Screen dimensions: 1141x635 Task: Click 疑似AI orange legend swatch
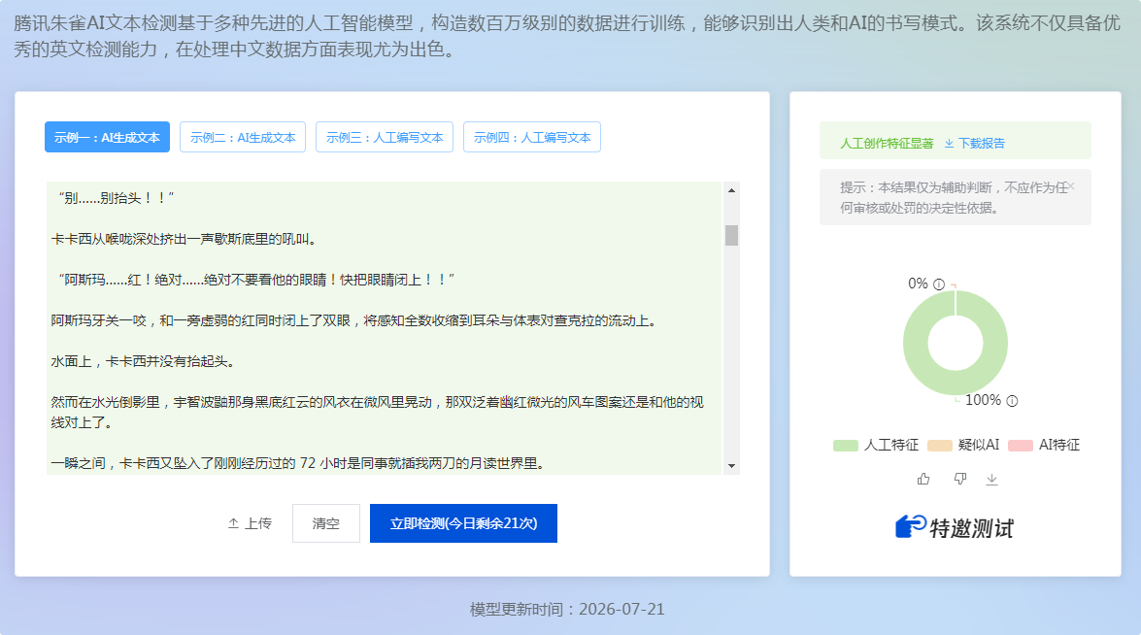click(939, 445)
